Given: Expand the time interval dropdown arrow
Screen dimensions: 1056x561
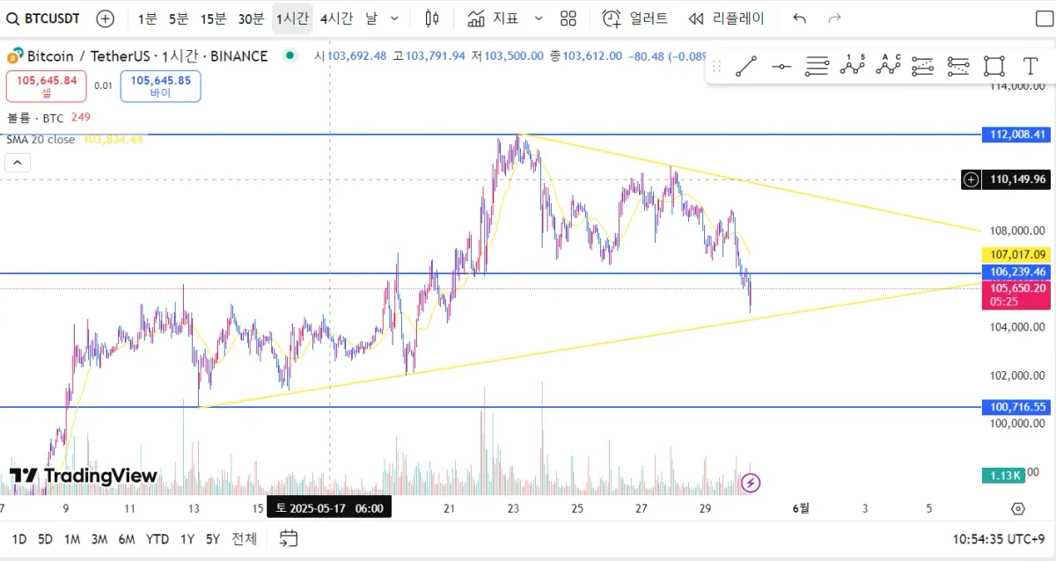Looking at the screenshot, I should (393, 18).
